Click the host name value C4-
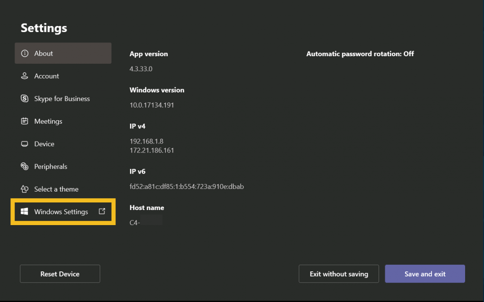Viewport: 484px width, 302px height. pos(135,223)
